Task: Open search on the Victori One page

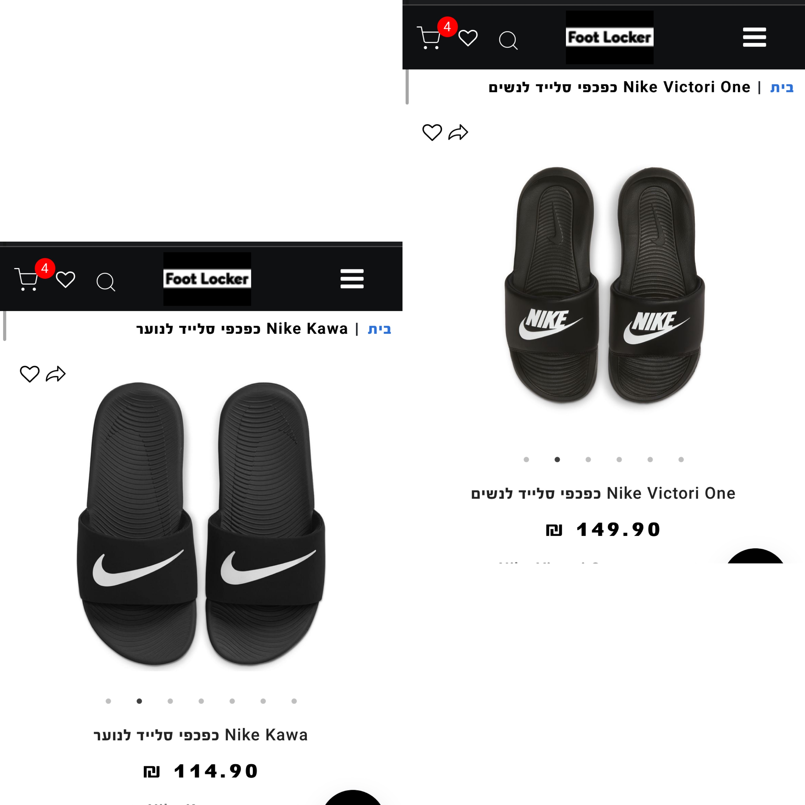Action: pos(508,40)
